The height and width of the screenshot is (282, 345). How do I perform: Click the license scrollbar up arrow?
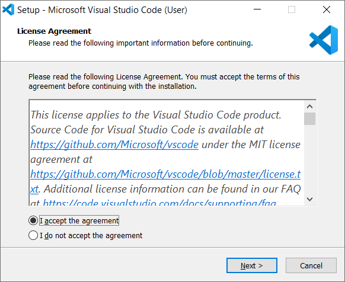[309, 107]
